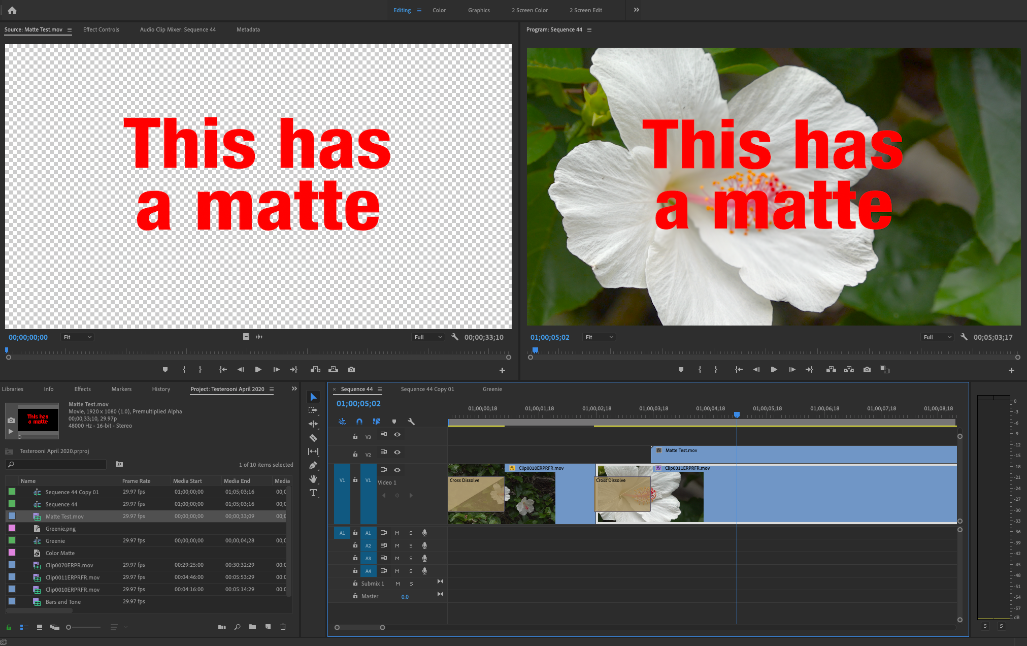This screenshot has height=646, width=1027.
Task: Click the Export Frame camera icon in Program monitor
Action: [867, 370]
